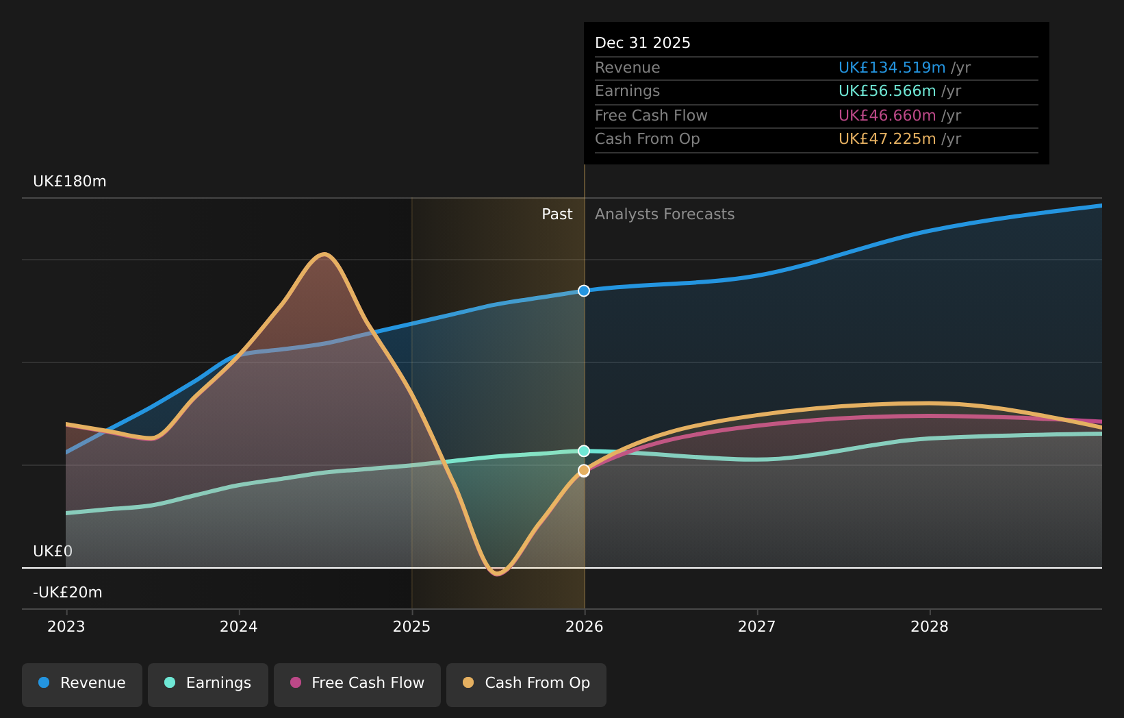
Task: Click the 2025 x-axis label
Action: (x=412, y=627)
